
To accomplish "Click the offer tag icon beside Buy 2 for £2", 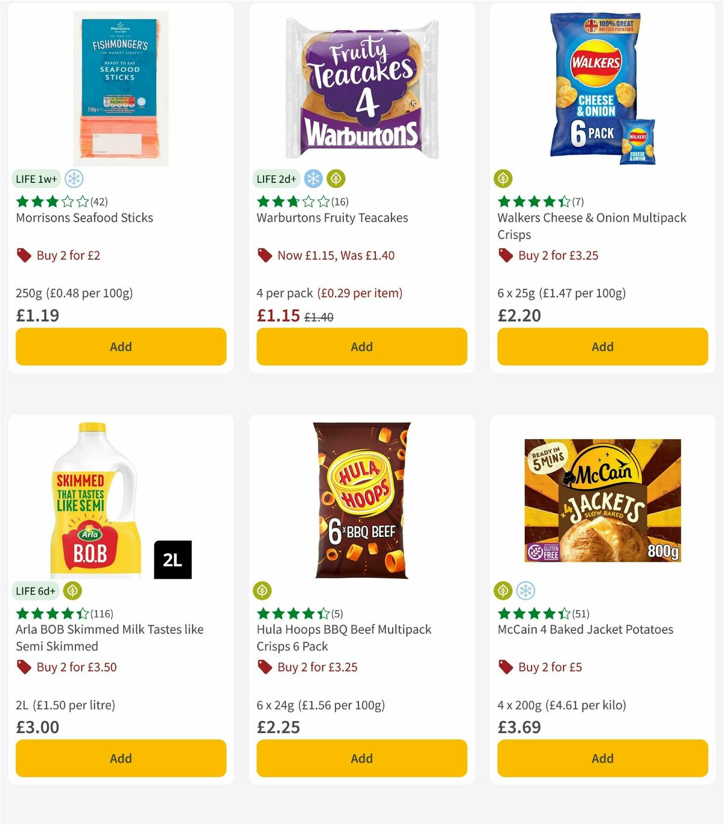I will (24, 255).
